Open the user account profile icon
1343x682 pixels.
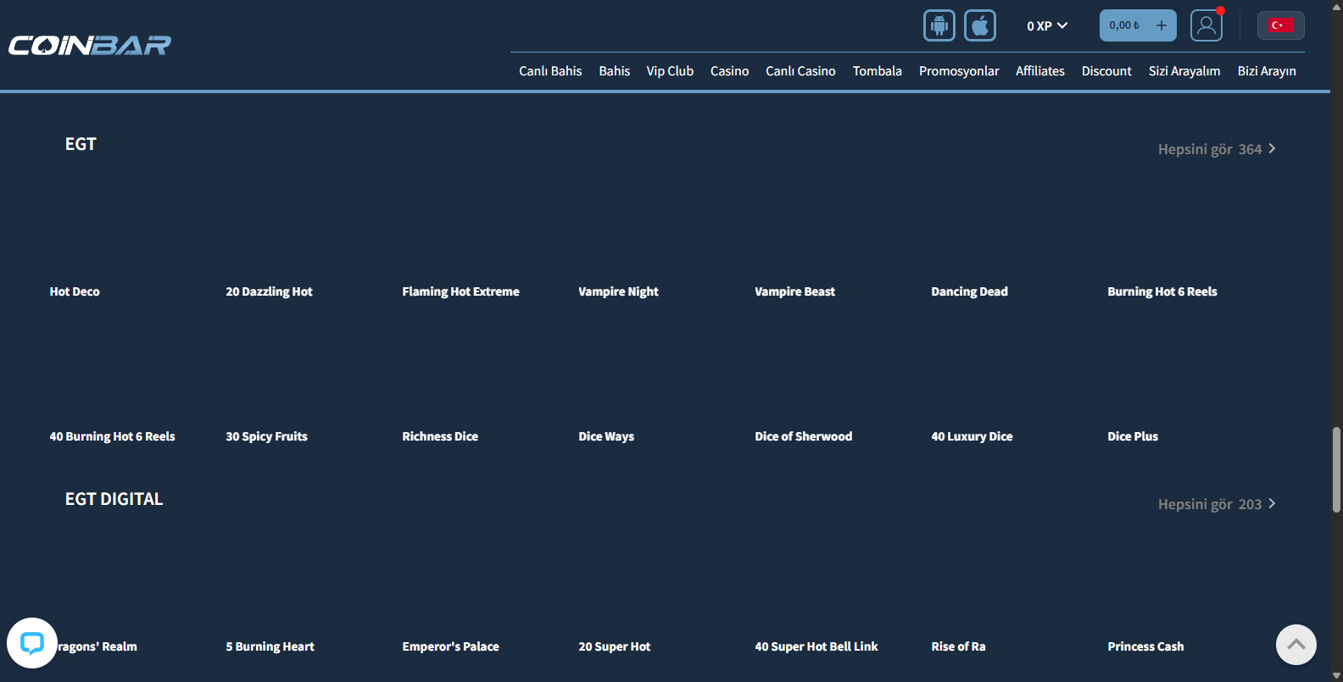pos(1206,25)
